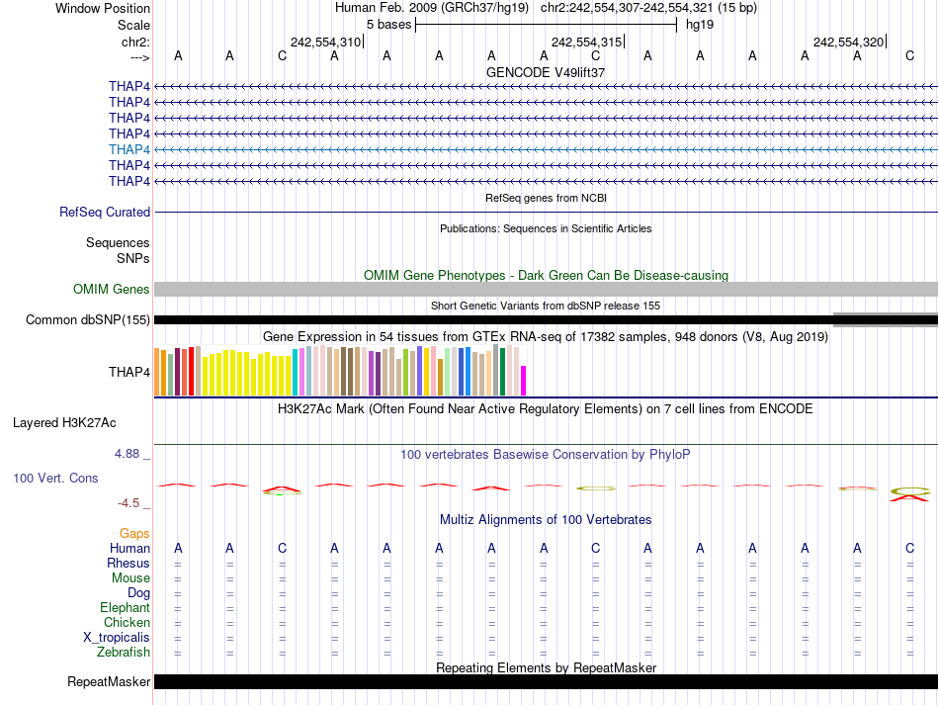Click the RepeatMasker track label

[x=109, y=682]
